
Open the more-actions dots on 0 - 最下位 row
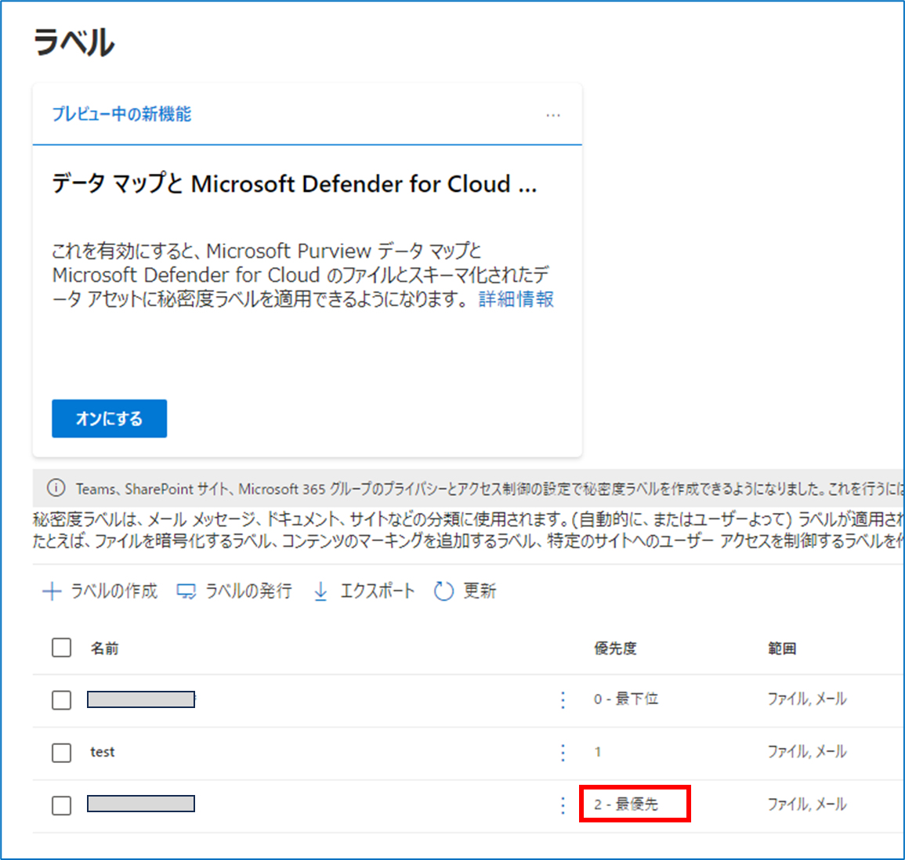(563, 700)
